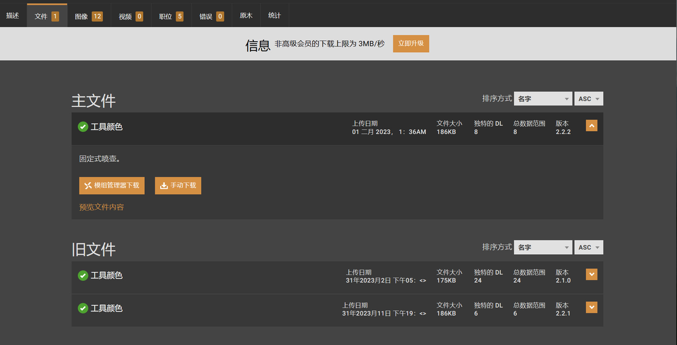Click the 图像 count badge 12
The width and height of the screenshot is (677, 345).
[97, 16]
